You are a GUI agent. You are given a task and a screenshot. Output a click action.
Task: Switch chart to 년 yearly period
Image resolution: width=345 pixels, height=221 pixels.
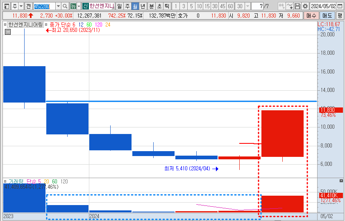click(143, 6)
